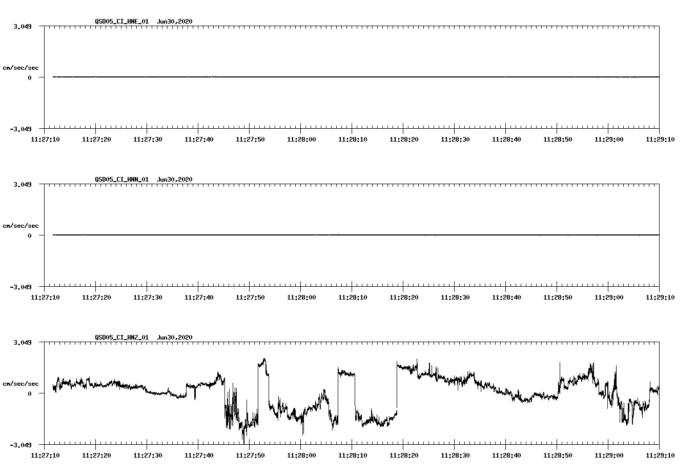Screen dimensions: 696x474
Task: Click the 11:27:10 time label under HNE plot
Action: [45, 139]
